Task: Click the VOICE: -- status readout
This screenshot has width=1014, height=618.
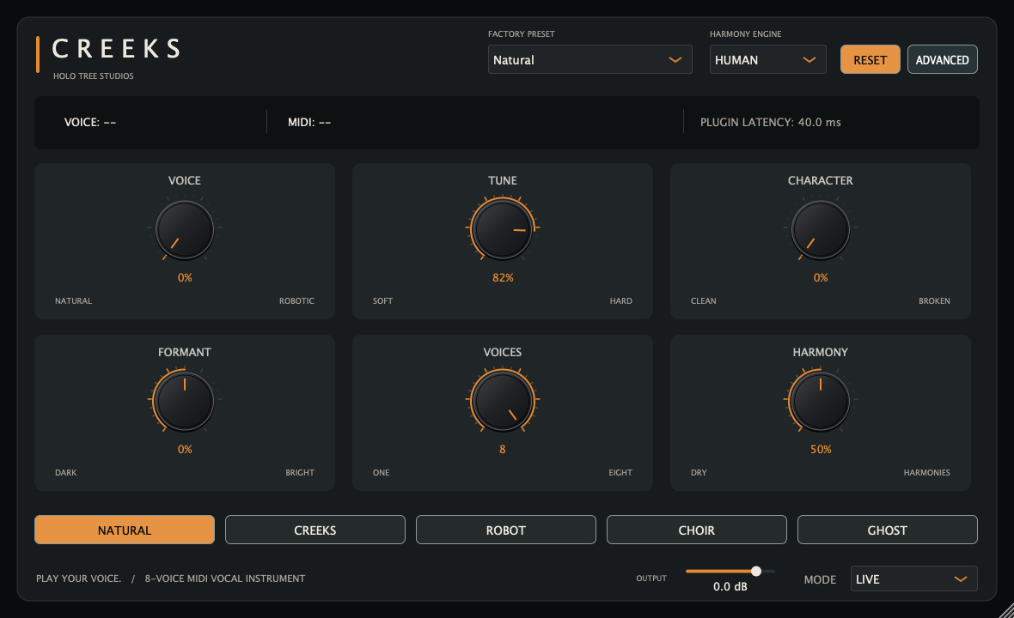Action: [90, 122]
